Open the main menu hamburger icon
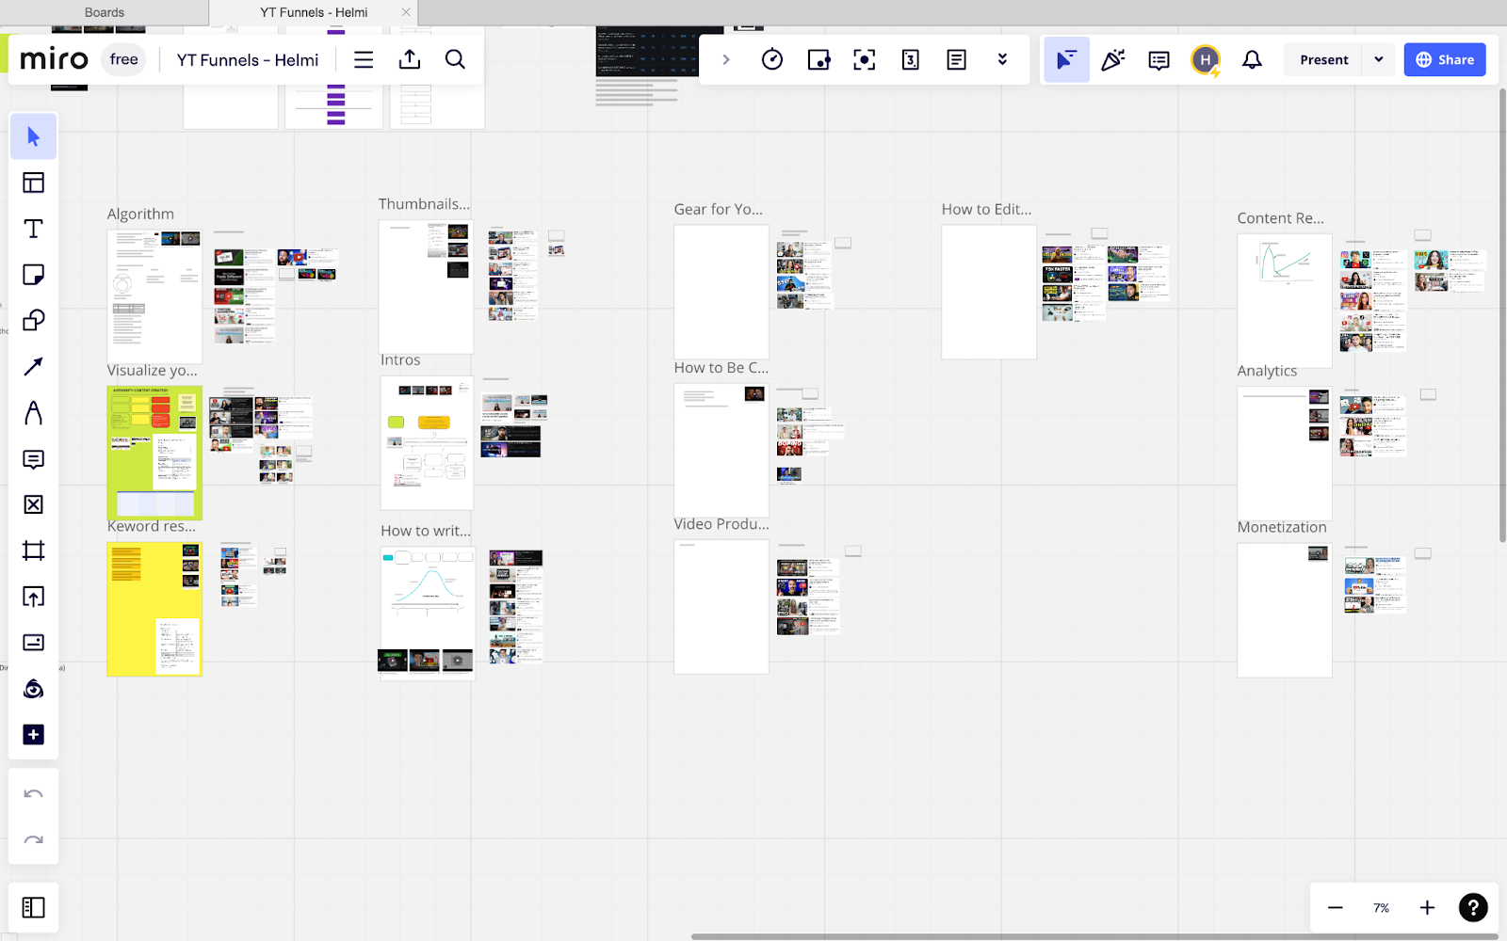Screen dimensions: 1507x941 click(x=364, y=60)
